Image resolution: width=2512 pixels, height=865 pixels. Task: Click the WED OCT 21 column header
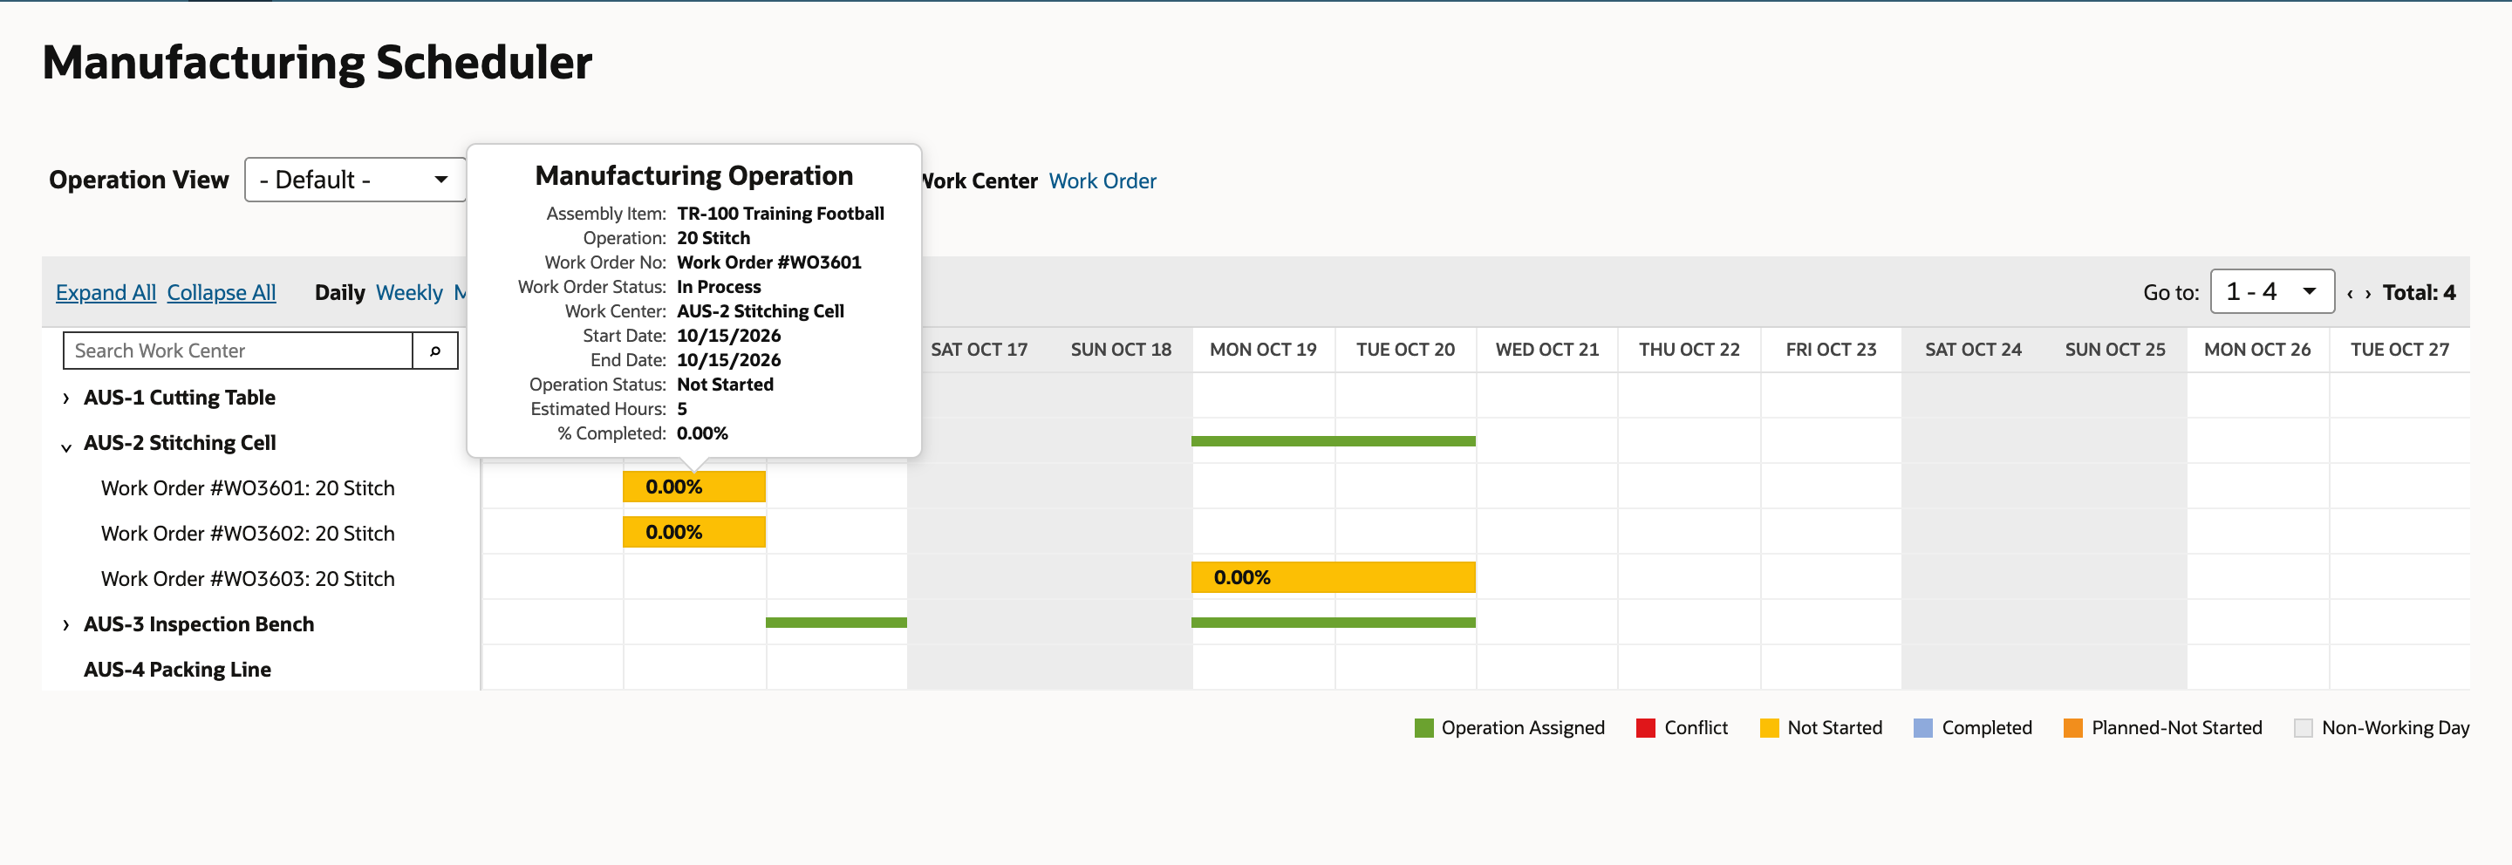pyautogui.click(x=1546, y=349)
